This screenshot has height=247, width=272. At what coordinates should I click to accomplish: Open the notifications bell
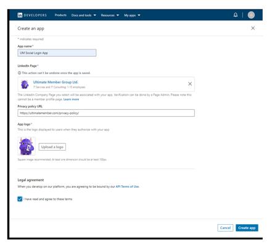pos(236,15)
